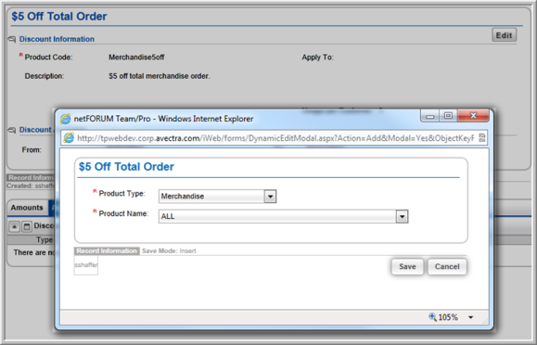Close the netFORUM dialog window
537x345 pixels.
click(x=473, y=116)
